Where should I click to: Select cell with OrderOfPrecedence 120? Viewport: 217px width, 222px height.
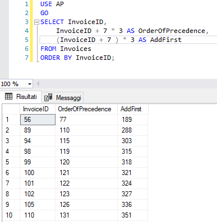click(86, 162)
